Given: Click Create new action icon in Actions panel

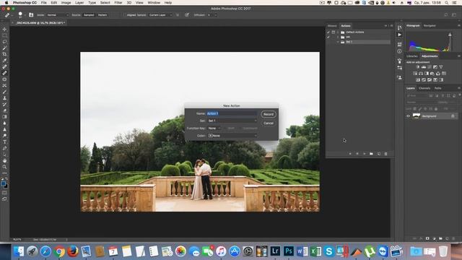Looking at the screenshot, I should pos(379,154).
